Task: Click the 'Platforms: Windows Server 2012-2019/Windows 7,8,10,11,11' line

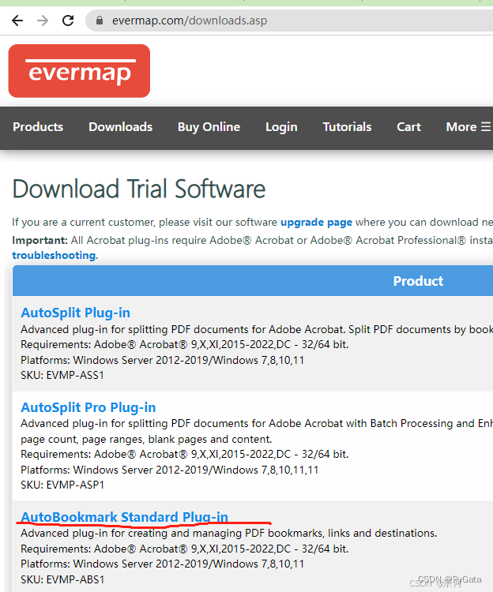Action: click(x=170, y=470)
